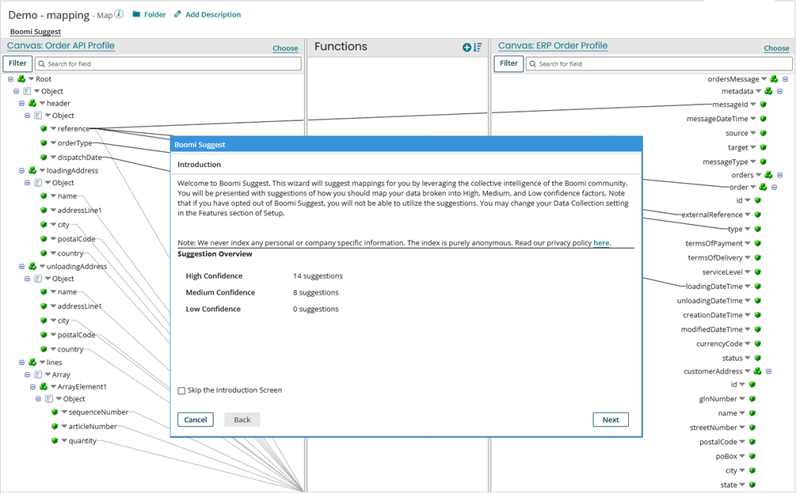This screenshot has height=494, width=796.
Task: Collapse the unloadingAddress node
Action: (x=22, y=266)
